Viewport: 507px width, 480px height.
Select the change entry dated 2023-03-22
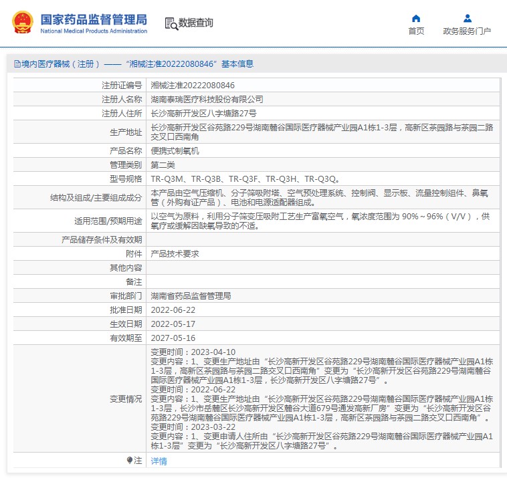pyautogui.click(x=322, y=437)
